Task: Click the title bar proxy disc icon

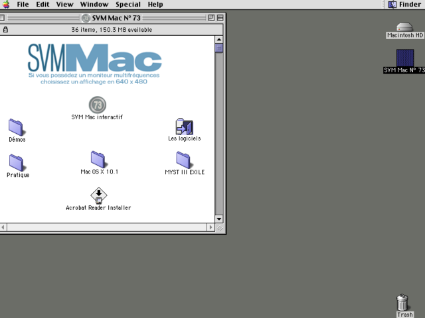Action: tap(86, 18)
